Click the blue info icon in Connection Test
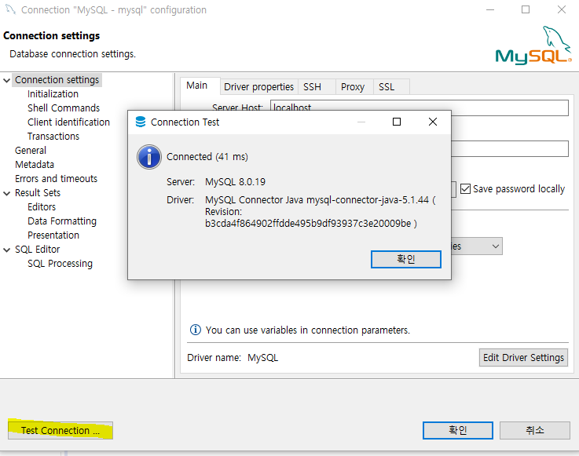The height and width of the screenshot is (456, 579). click(x=149, y=157)
